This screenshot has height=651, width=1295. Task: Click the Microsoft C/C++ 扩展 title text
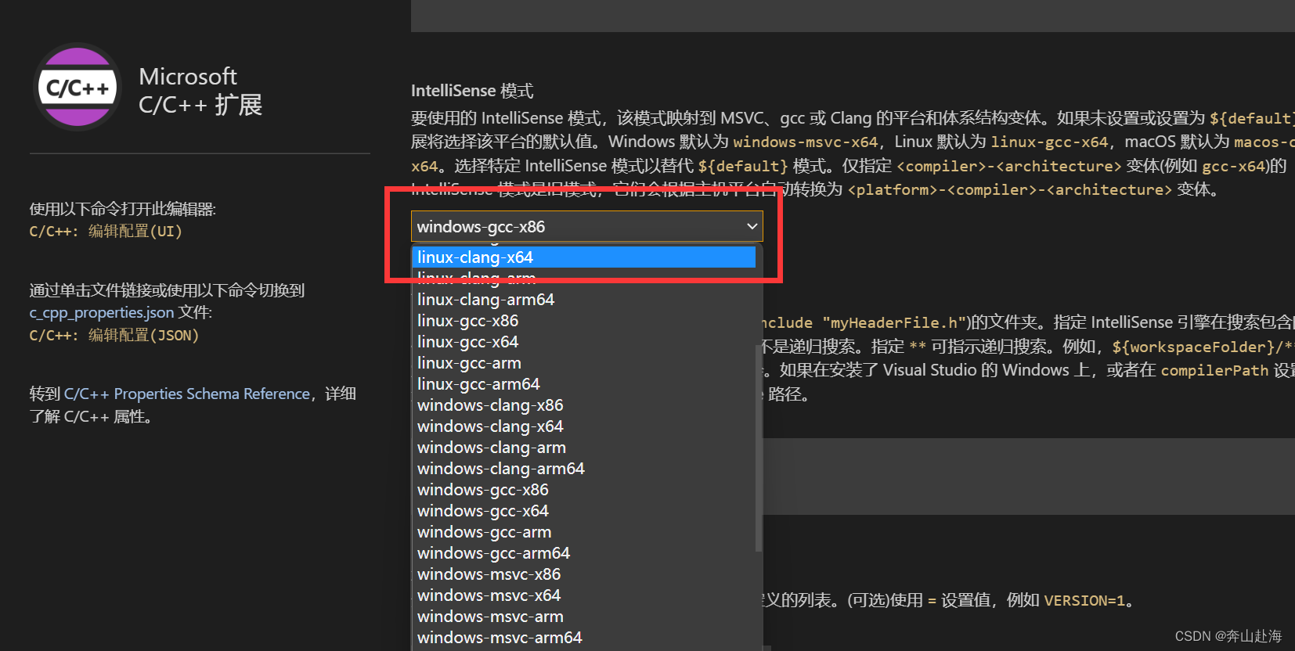click(x=200, y=91)
